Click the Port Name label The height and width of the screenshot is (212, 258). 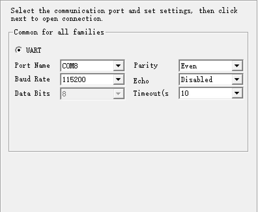(x=32, y=65)
